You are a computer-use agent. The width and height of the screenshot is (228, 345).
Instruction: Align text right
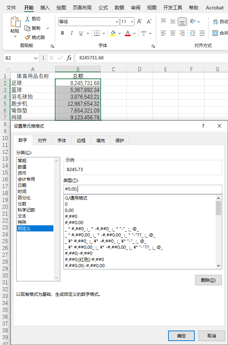tap(182, 33)
